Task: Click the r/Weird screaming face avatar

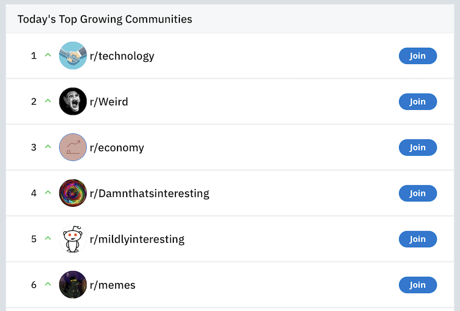Action: tap(73, 102)
